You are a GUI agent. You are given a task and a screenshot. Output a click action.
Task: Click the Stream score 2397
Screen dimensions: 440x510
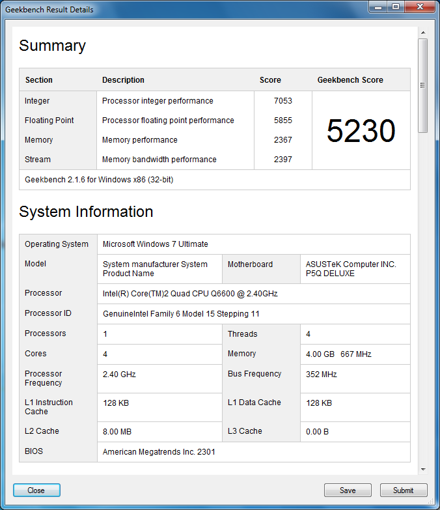tap(282, 160)
